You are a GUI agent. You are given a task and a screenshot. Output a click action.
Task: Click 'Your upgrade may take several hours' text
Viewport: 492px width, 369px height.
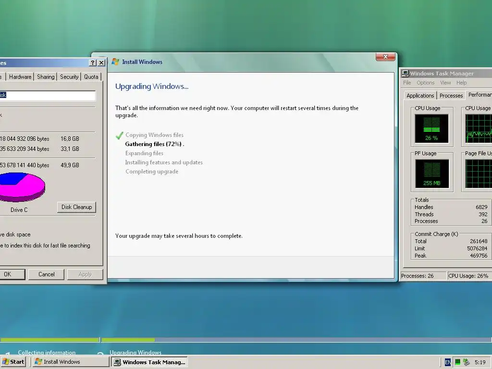point(179,236)
